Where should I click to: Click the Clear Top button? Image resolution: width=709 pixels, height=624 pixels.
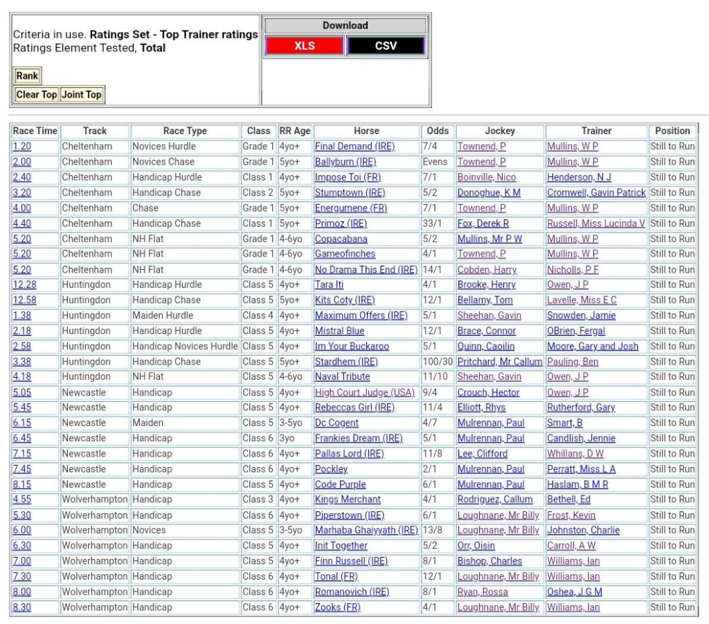point(37,95)
